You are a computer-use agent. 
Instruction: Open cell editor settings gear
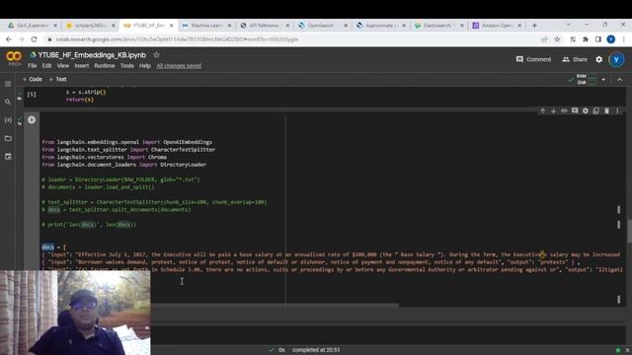[x=586, y=110]
